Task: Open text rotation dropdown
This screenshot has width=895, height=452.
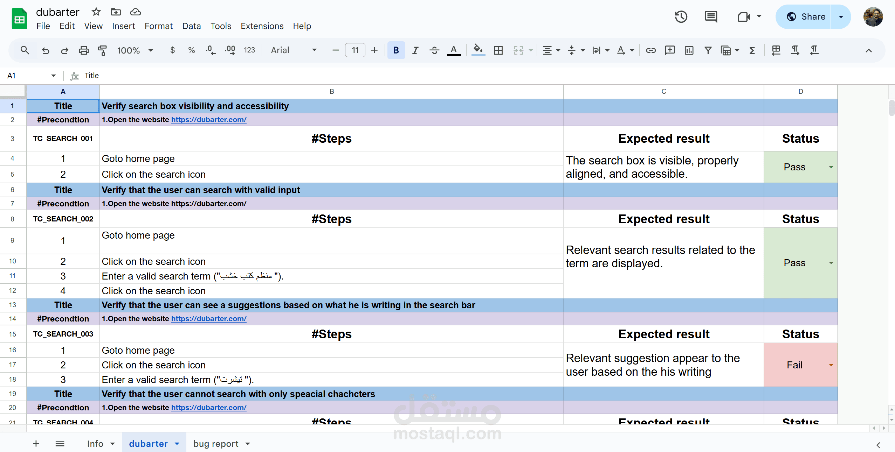Action: click(x=625, y=50)
